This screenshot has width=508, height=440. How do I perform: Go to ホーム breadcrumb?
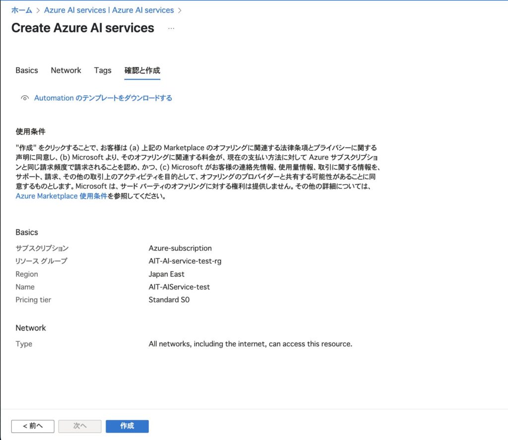[22, 10]
